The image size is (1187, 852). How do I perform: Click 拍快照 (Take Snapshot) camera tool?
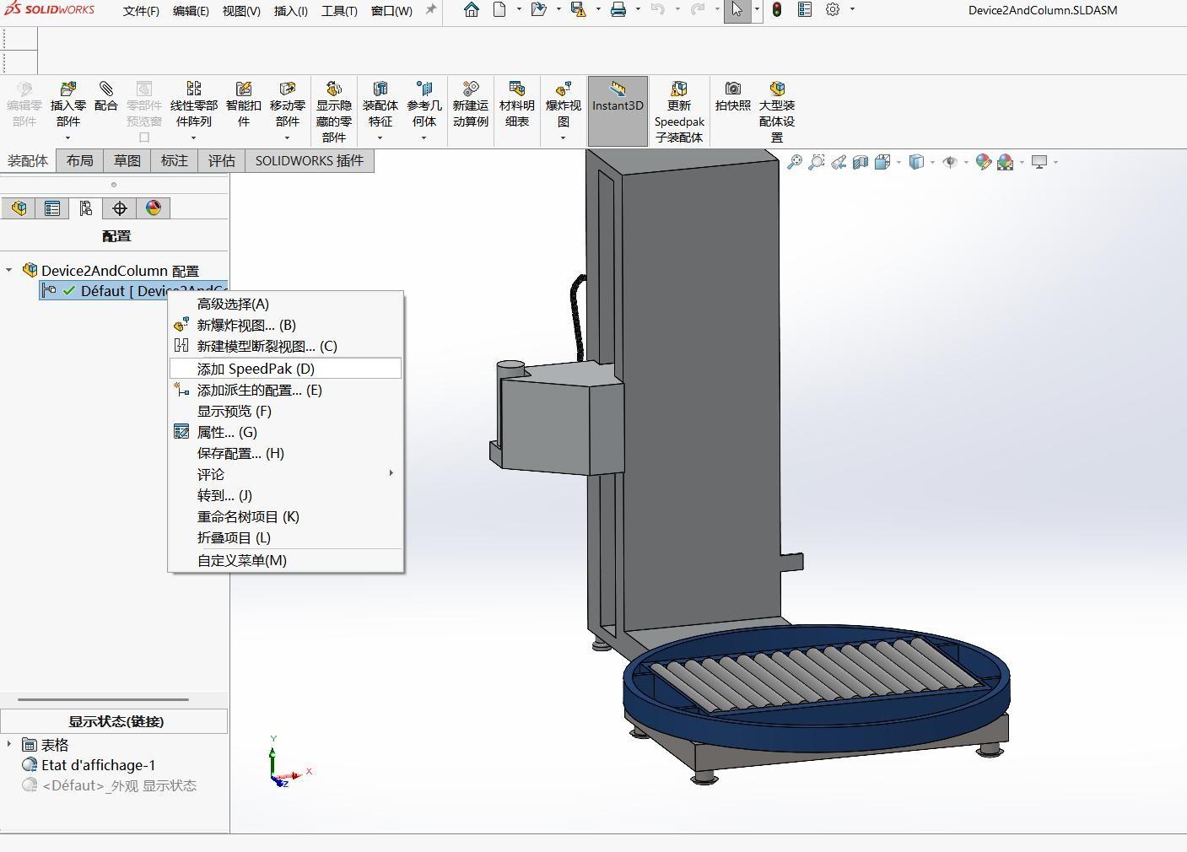tap(733, 97)
